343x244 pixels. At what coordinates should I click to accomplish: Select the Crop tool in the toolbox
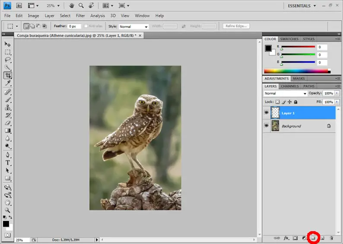8,76
